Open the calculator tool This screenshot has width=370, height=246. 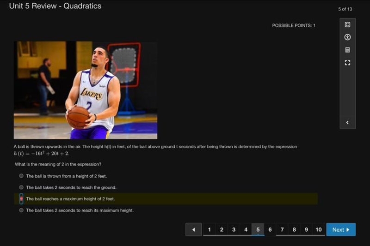[347, 50]
